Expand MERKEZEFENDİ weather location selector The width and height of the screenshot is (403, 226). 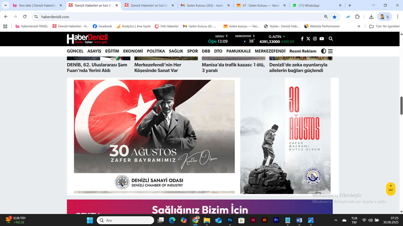point(245,36)
